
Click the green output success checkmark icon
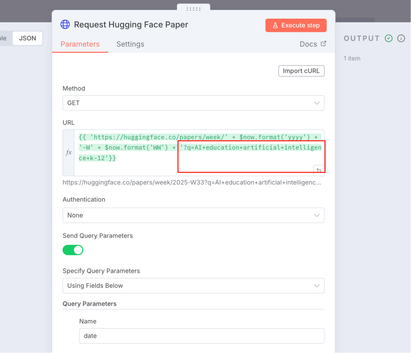(x=389, y=38)
